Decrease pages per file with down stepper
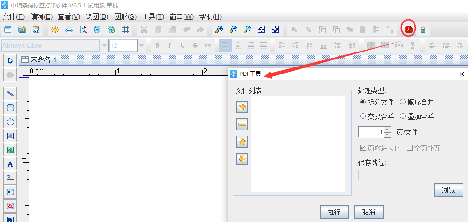Image resolution: width=468 pixels, height=222 pixels. 387,135
